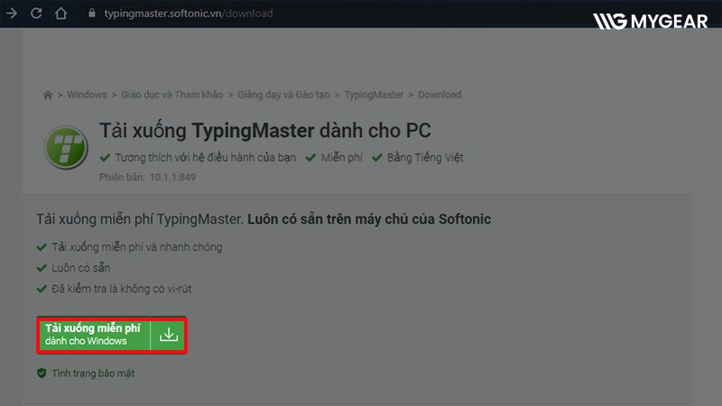
Task: Select the Download breadcrumb item
Action: pos(440,95)
